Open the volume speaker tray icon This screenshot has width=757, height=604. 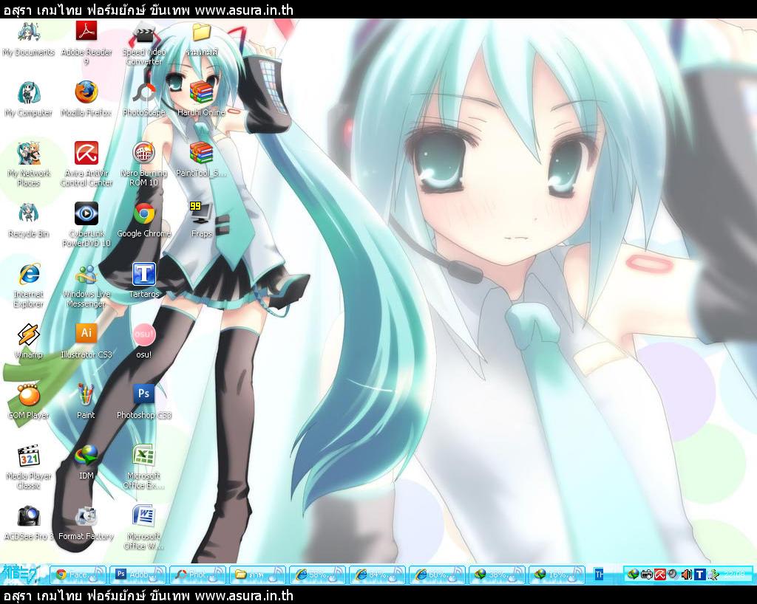pyautogui.click(x=686, y=574)
